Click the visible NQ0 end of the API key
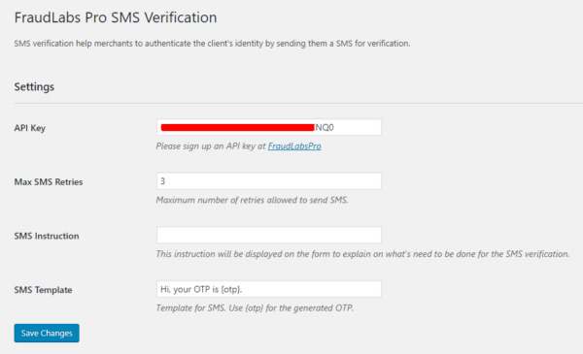 click(x=325, y=128)
